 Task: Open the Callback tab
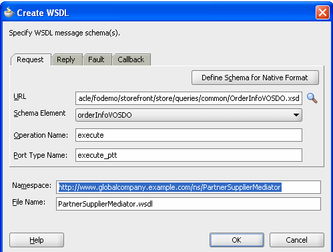click(x=131, y=59)
